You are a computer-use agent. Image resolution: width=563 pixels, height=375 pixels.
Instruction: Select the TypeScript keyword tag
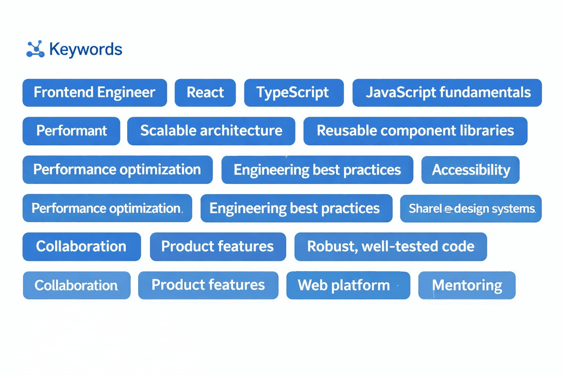point(293,92)
